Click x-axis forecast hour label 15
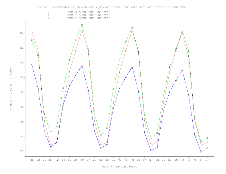 [x=63, y=160]
